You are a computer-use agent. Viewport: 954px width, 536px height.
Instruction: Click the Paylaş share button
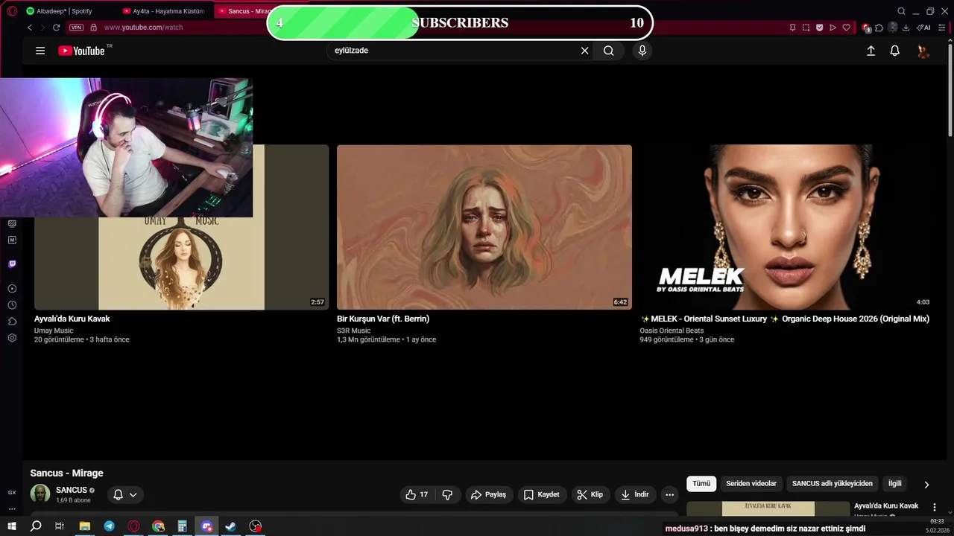point(489,494)
